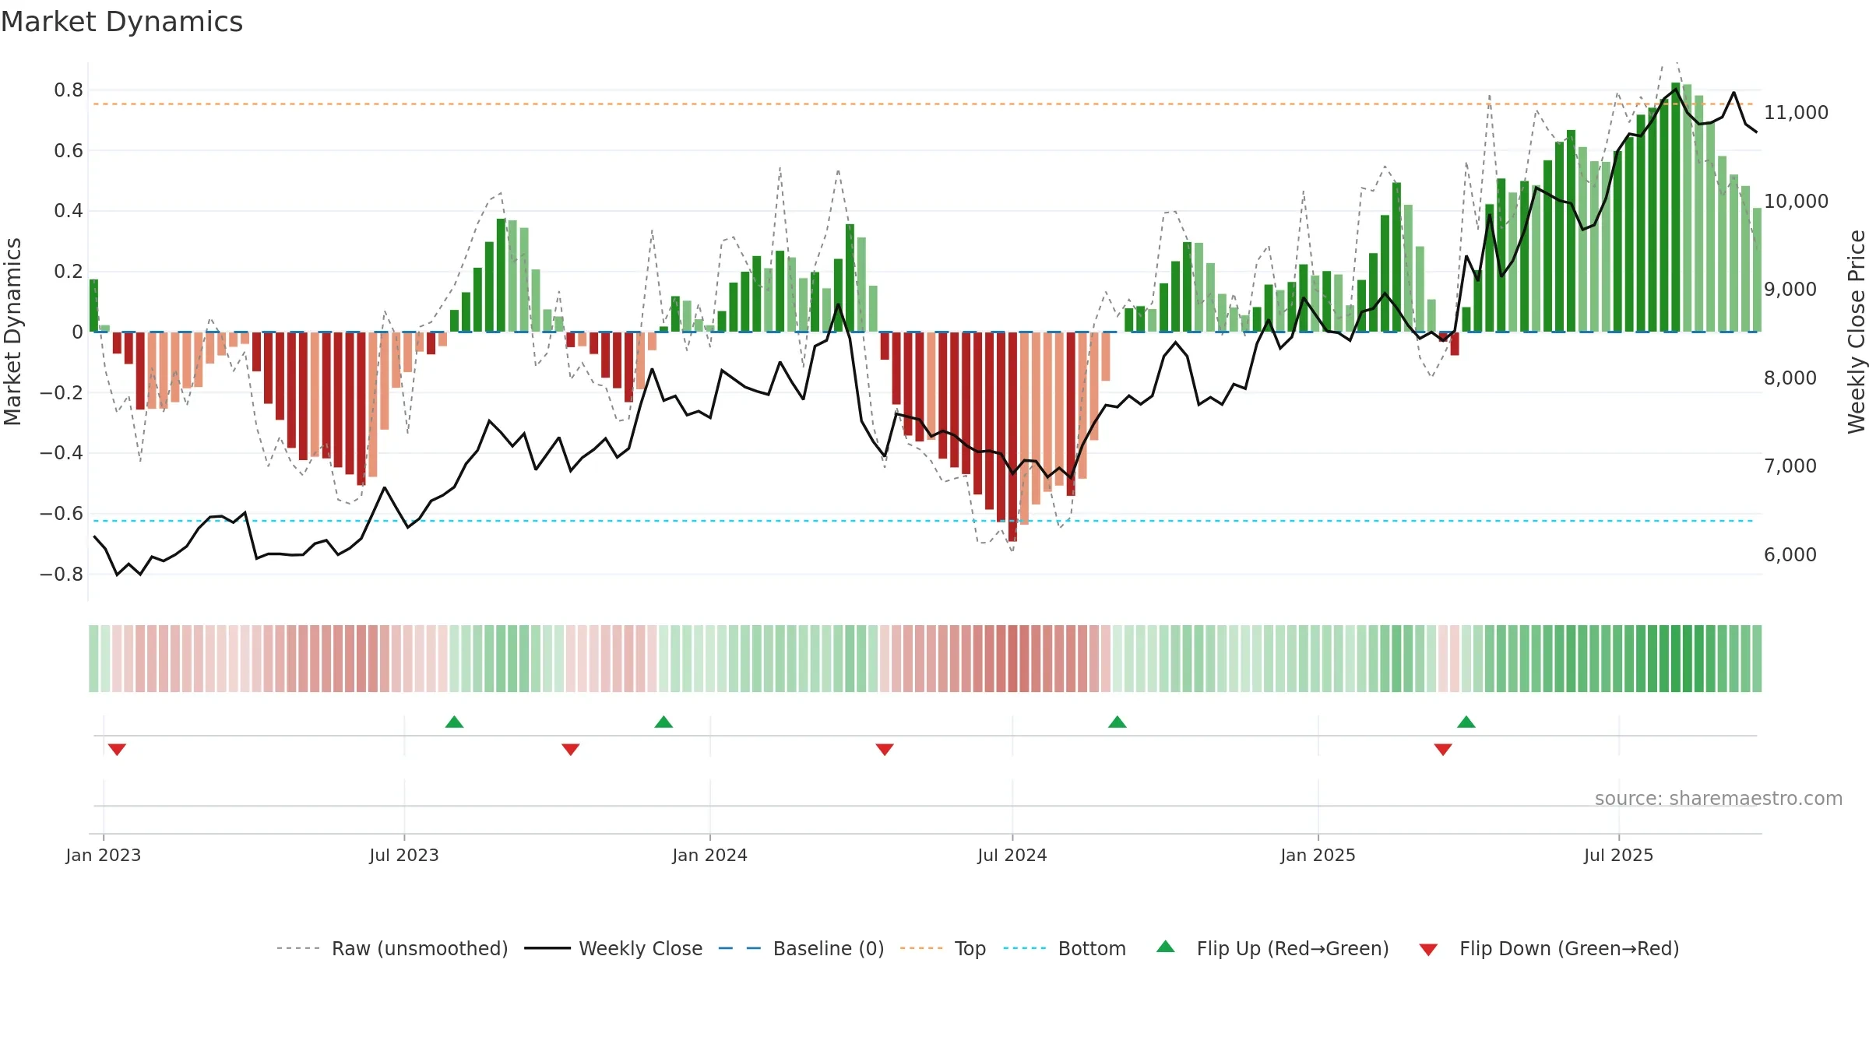Click the 0.8 left axis tick label
Screen dimensions: 1869x1051
(69, 90)
